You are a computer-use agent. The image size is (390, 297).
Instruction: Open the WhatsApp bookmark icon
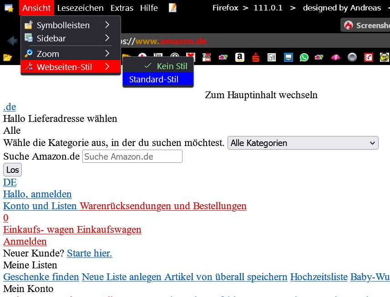click(304, 57)
